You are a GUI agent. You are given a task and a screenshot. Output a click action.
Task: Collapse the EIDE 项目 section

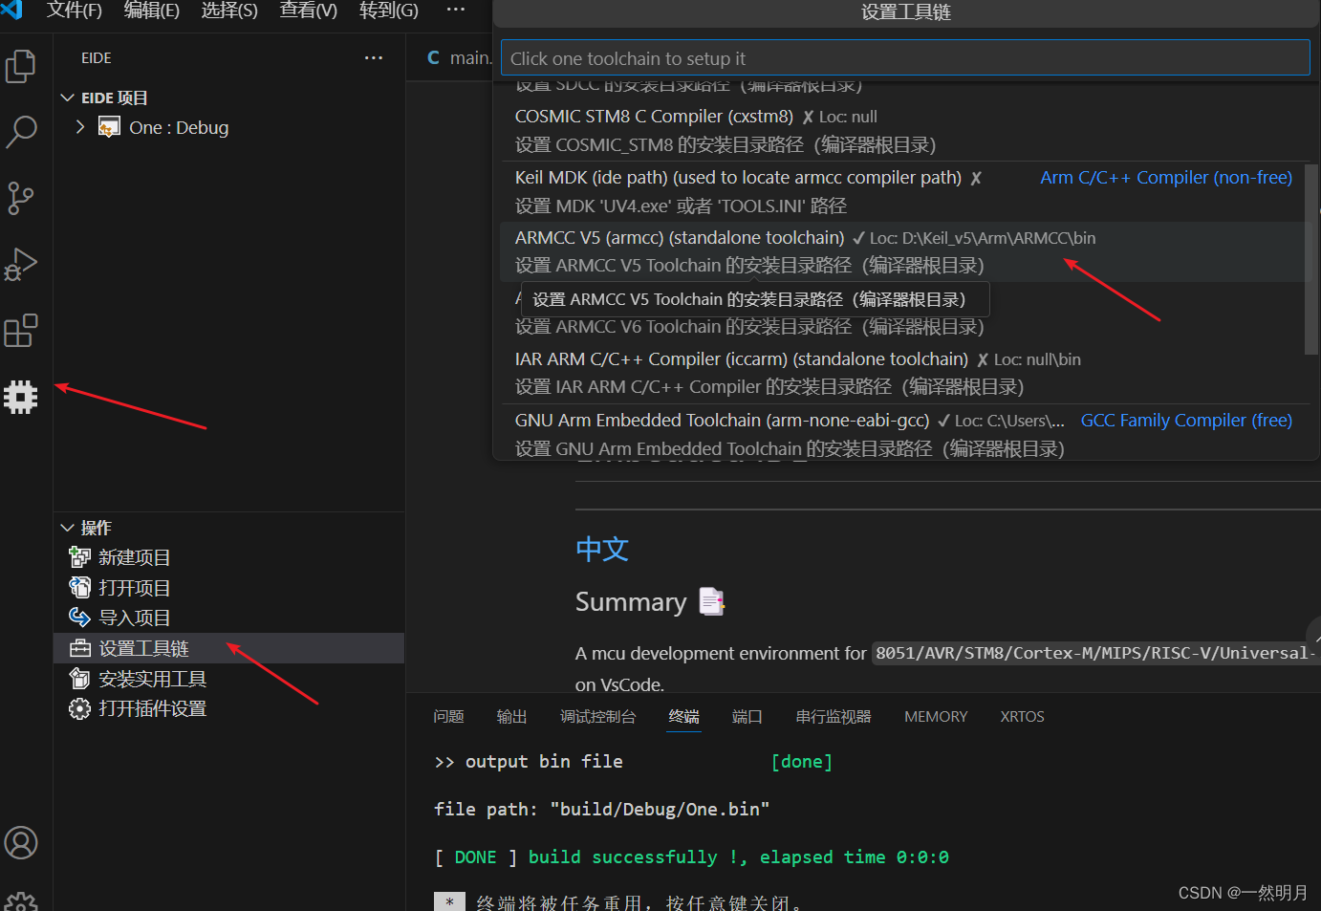[x=67, y=98]
